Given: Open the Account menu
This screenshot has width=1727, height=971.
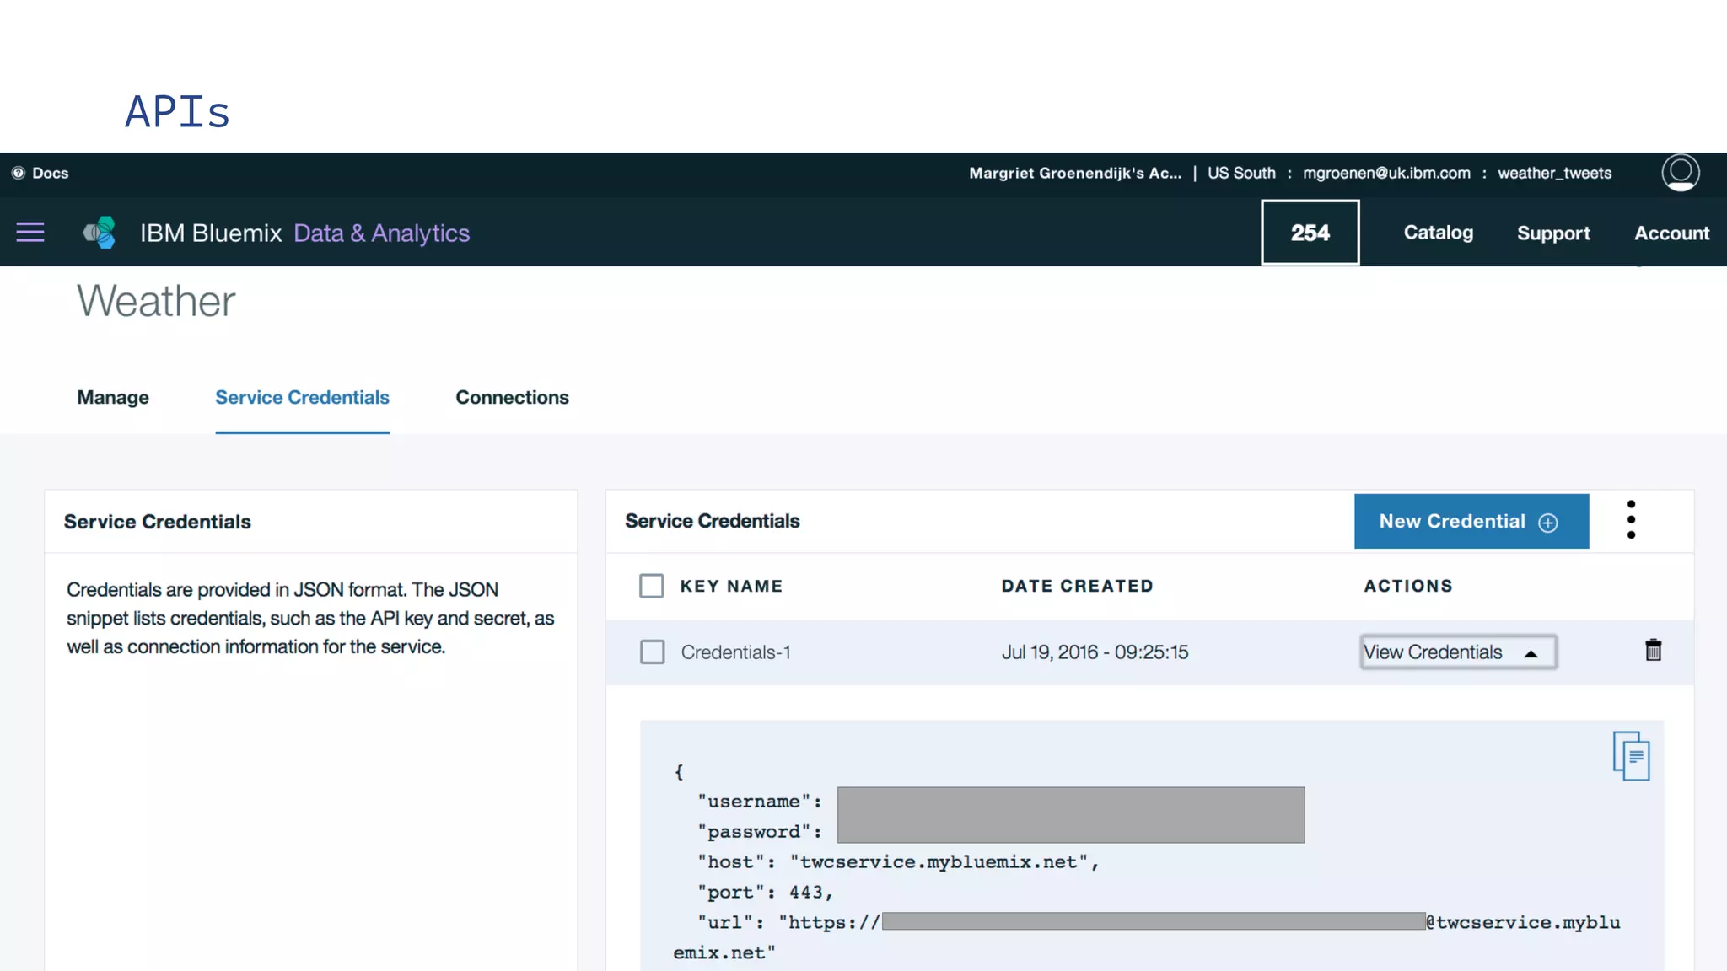Looking at the screenshot, I should 1671,233.
